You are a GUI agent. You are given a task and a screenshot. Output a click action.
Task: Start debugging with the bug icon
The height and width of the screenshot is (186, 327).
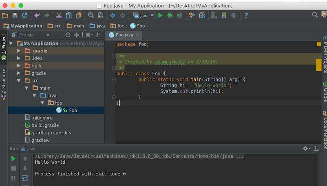(170, 15)
